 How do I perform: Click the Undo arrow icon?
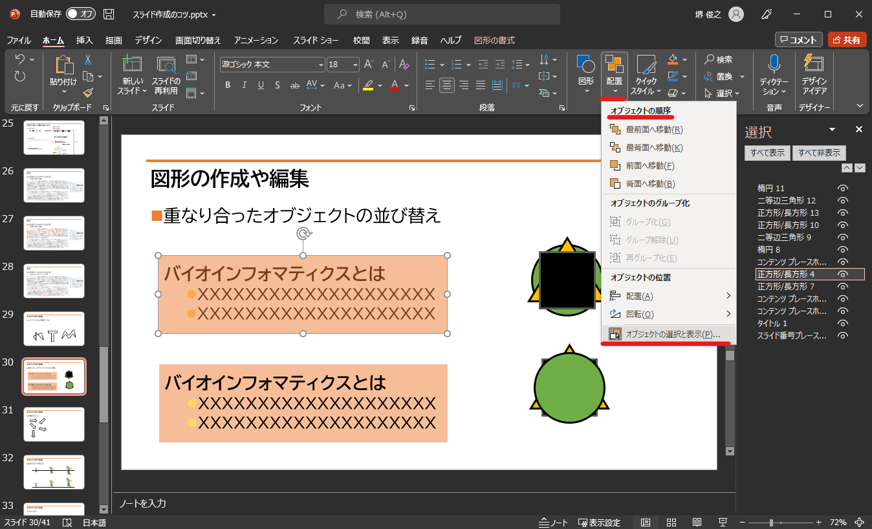pyautogui.click(x=20, y=59)
